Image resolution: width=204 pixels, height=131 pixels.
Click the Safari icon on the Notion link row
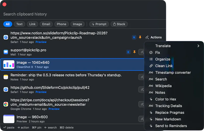tap(6, 37)
